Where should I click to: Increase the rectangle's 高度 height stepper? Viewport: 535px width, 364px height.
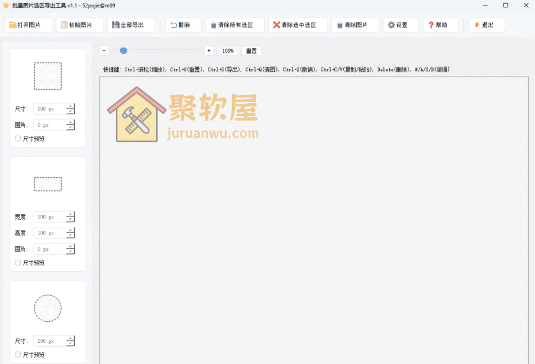click(x=70, y=230)
